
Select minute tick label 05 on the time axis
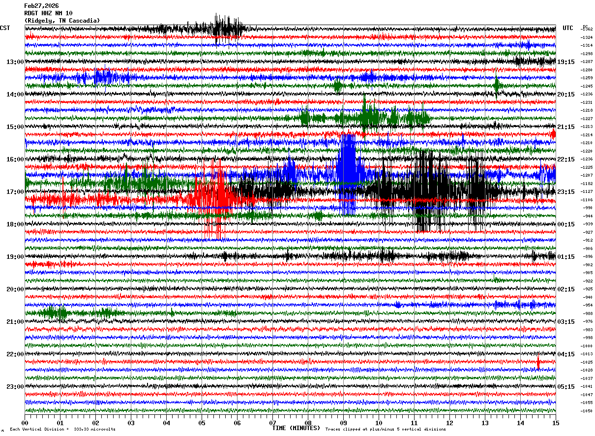202,423
